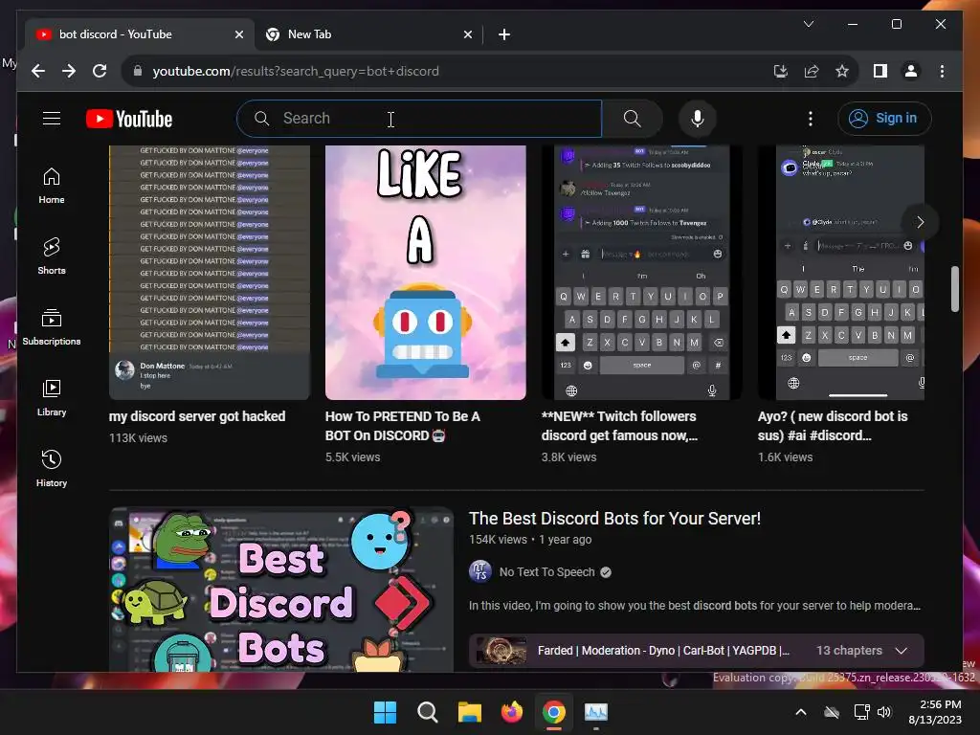Open Windows Start menu
Viewport: 980px width, 735px height.
[x=385, y=712]
